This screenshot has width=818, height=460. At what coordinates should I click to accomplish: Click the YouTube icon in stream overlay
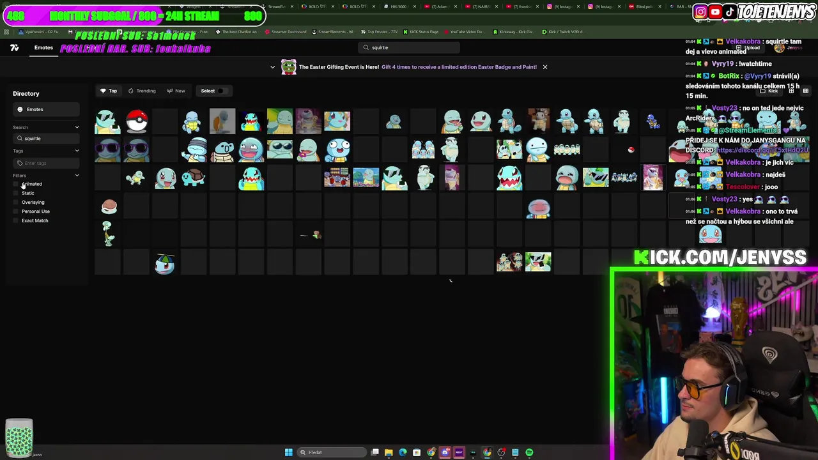tap(715, 11)
